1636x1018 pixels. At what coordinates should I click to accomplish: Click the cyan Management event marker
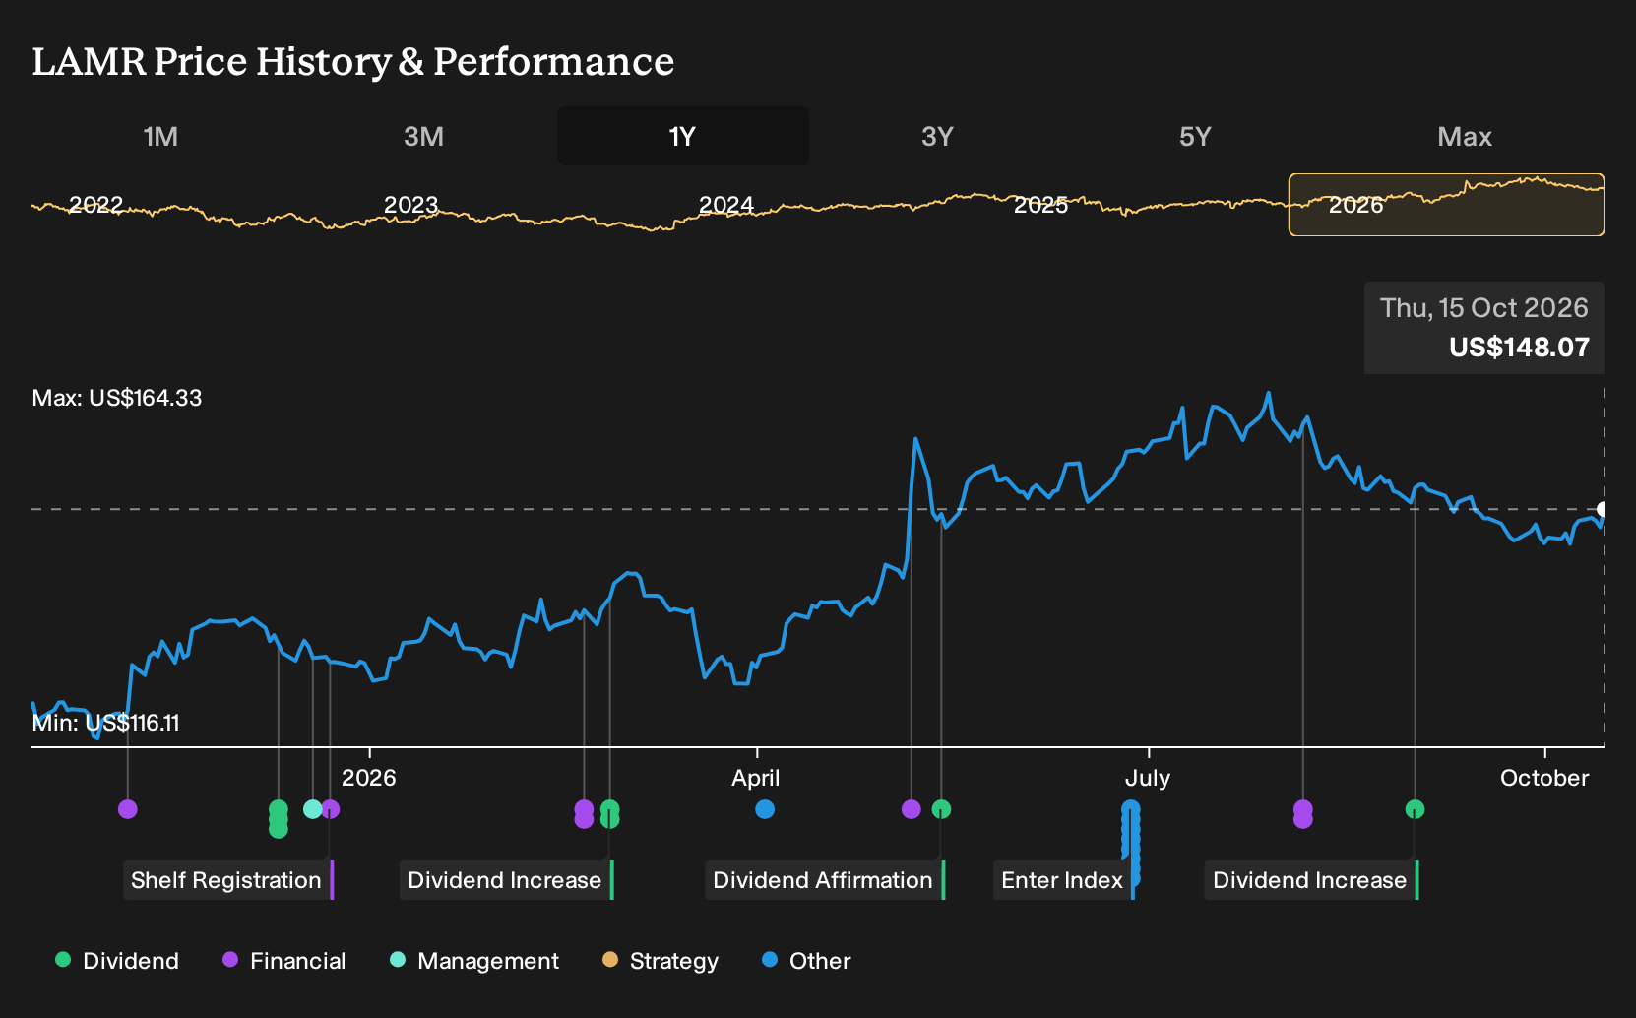pyautogui.click(x=313, y=809)
